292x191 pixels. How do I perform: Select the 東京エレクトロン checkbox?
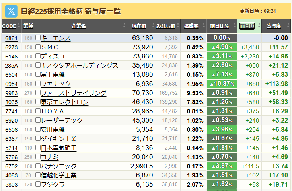pos(38,102)
